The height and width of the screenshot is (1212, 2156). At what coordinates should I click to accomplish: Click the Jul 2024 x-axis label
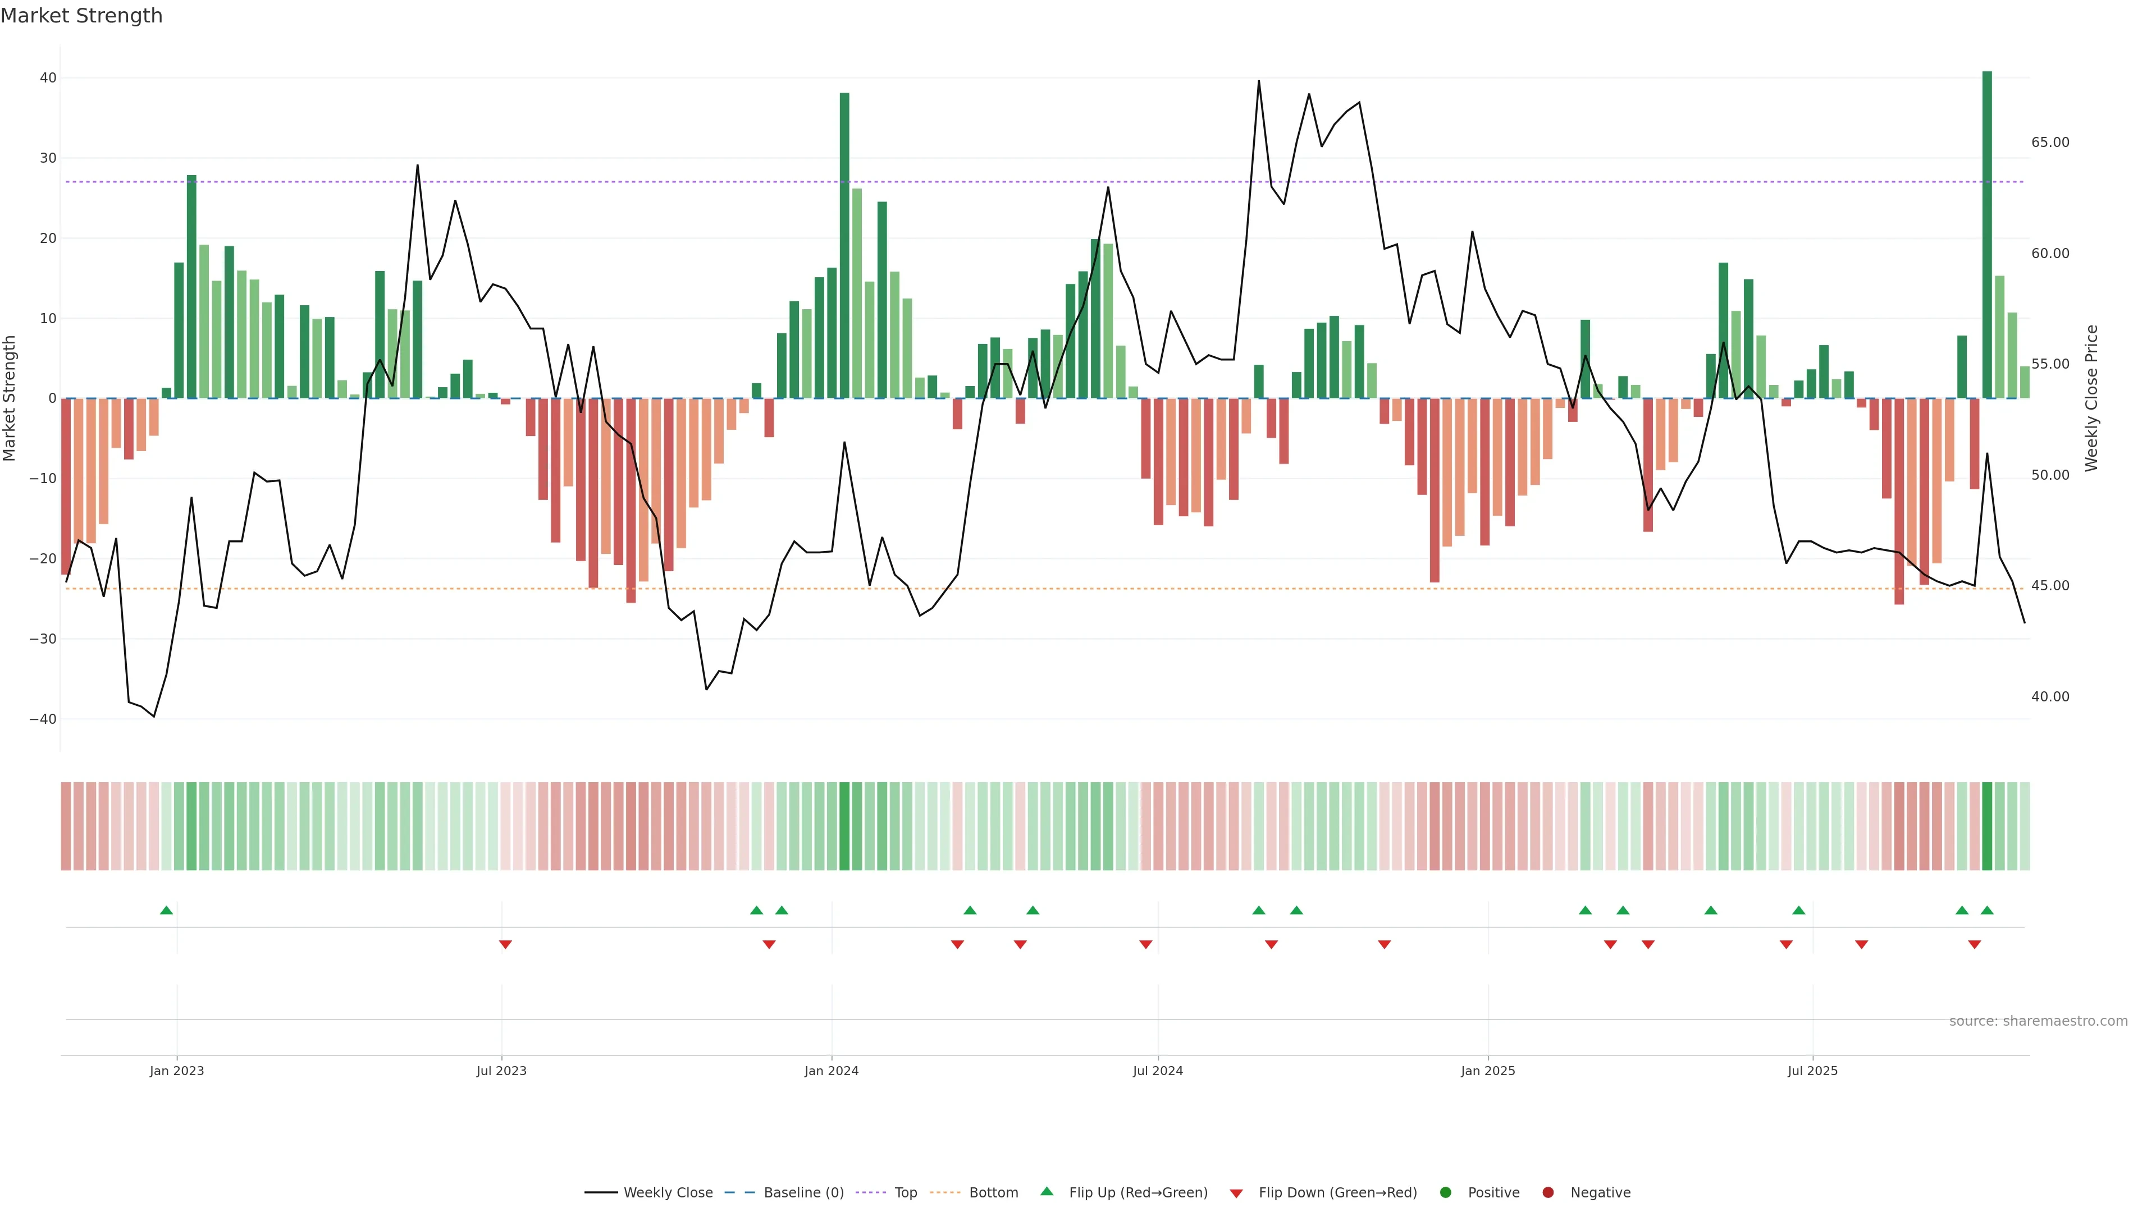click(x=1158, y=1071)
